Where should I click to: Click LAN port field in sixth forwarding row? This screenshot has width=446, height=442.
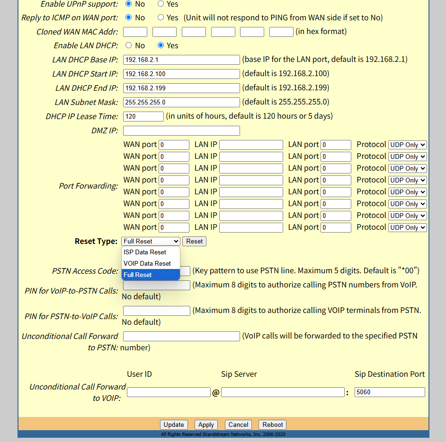(336, 204)
